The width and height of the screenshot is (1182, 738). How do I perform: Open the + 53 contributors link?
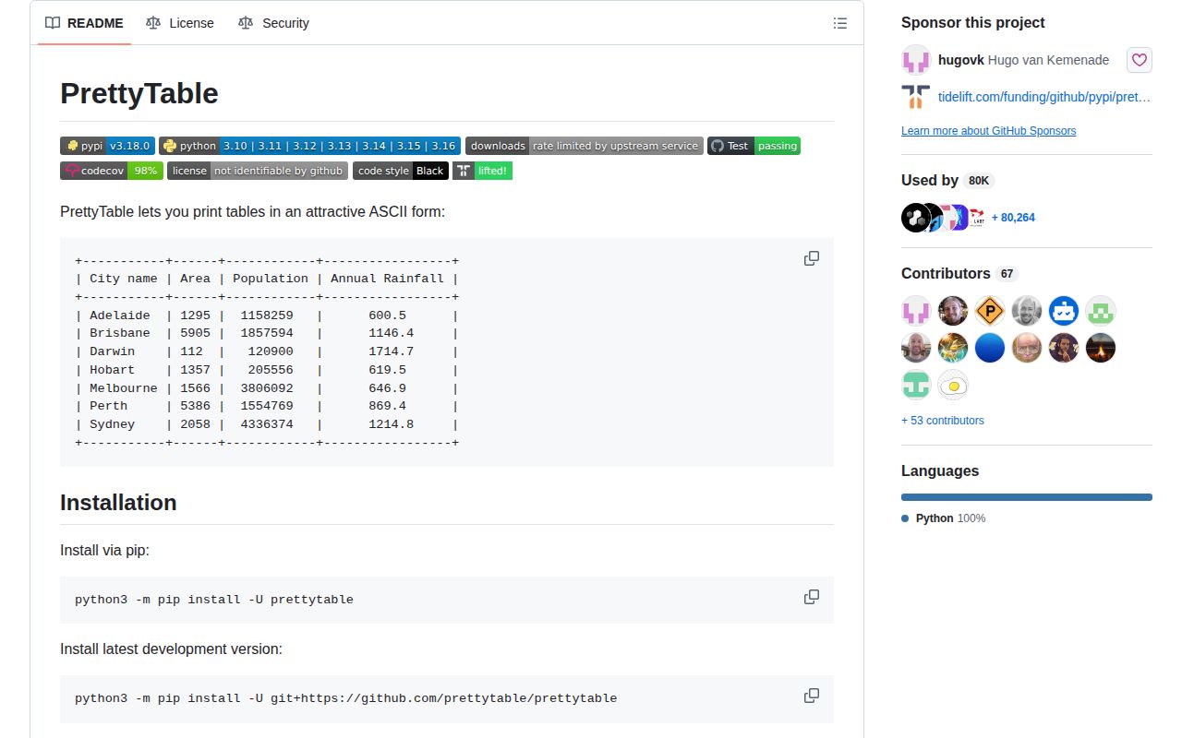pos(943,421)
